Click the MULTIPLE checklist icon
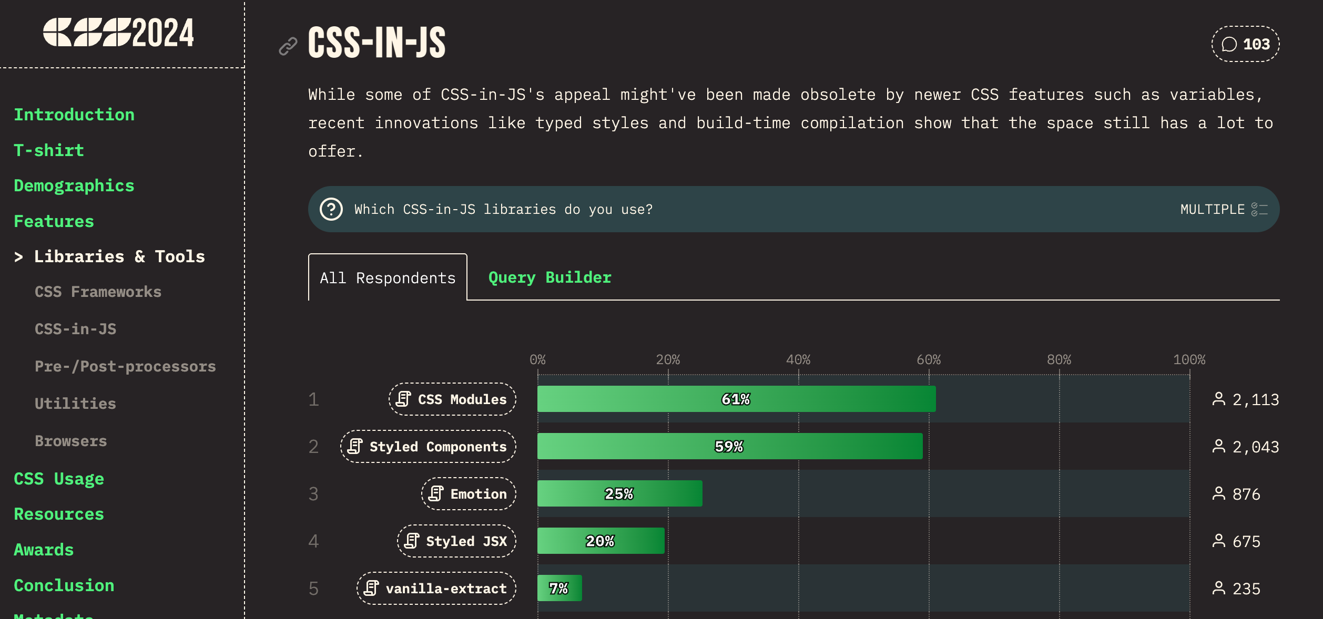 (x=1259, y=209)
